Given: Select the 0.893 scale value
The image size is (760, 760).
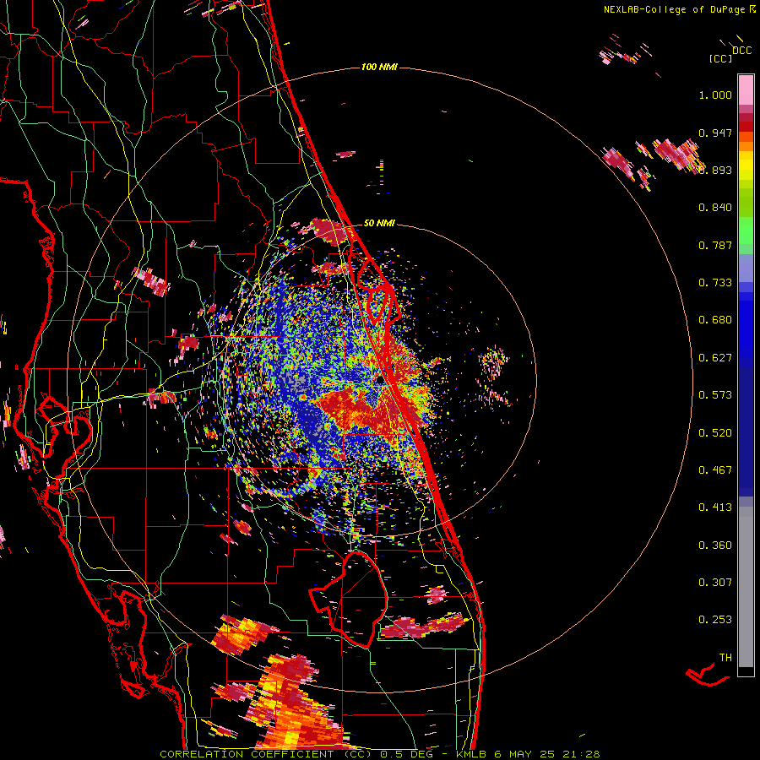Looking at the screenshot, I should [715, 170].
